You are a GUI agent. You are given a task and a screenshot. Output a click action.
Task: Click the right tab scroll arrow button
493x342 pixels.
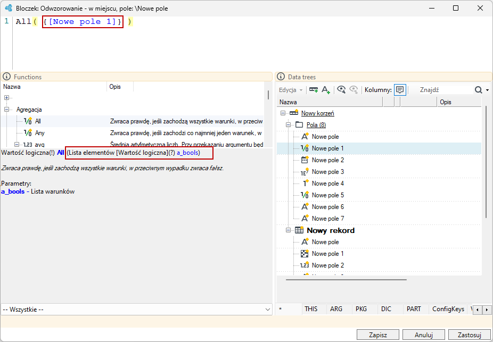[x=487, y=310]
